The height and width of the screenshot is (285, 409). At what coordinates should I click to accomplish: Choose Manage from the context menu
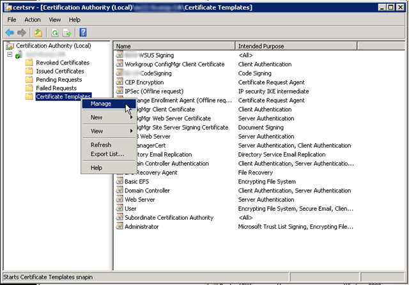point(101,104)
